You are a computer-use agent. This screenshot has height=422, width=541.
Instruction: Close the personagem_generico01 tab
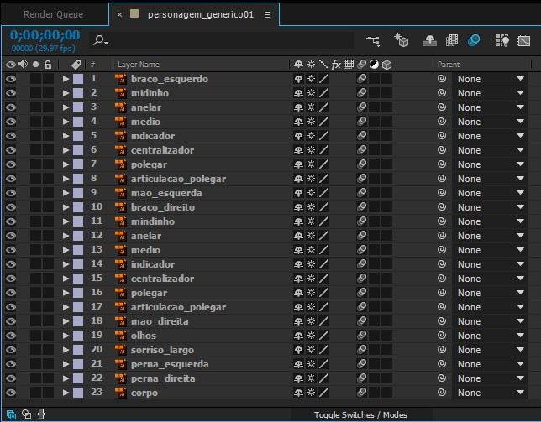119,14
